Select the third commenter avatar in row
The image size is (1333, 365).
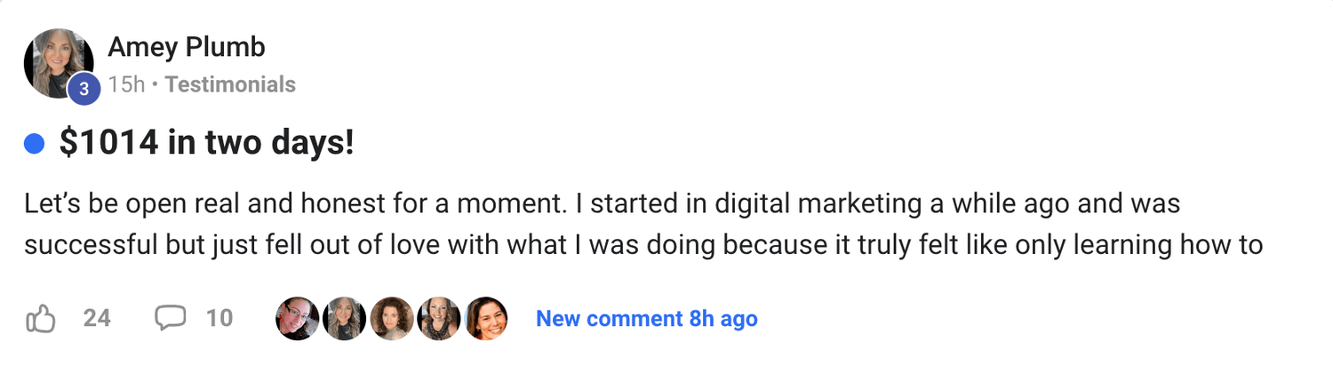point(391,319)
